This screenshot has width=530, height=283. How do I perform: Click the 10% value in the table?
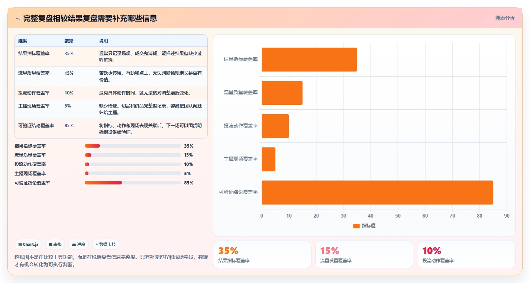click(69, 93)
